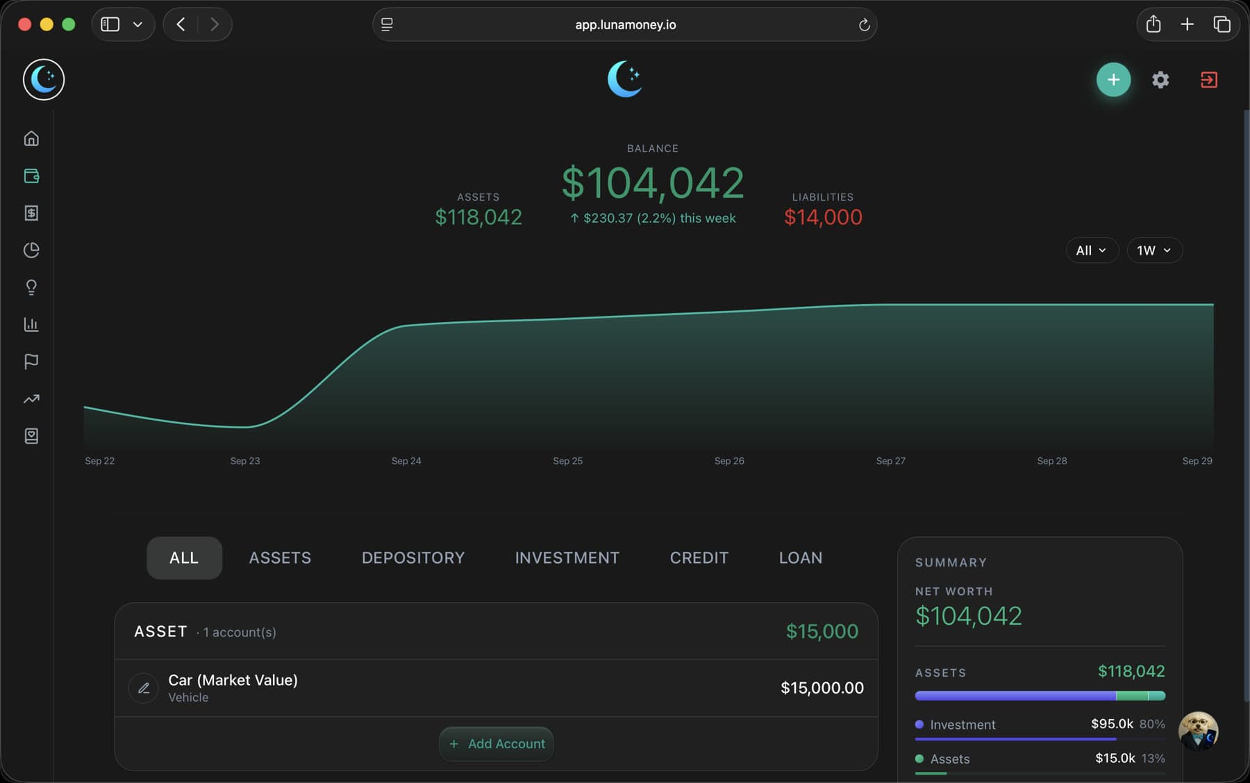Open the Goals flag sidebar icon
The height and width of the screenshot is (783, 1250).
(31, 362)
